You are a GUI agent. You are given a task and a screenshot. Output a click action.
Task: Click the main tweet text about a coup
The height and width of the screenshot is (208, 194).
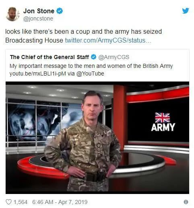pos(83,36)
